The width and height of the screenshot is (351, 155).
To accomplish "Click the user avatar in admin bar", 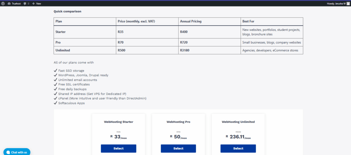I will point(348,3).
